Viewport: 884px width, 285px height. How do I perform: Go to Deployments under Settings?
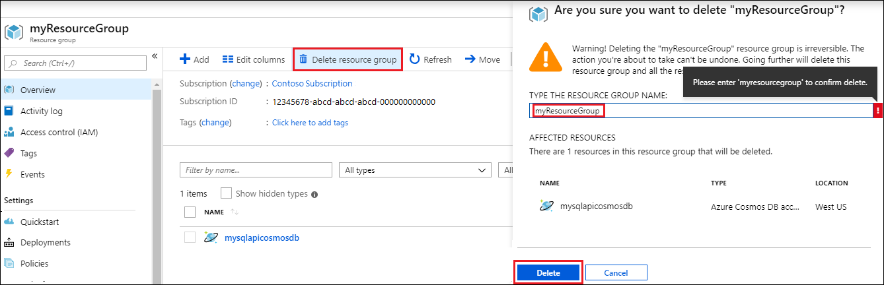tap(45, 242)
